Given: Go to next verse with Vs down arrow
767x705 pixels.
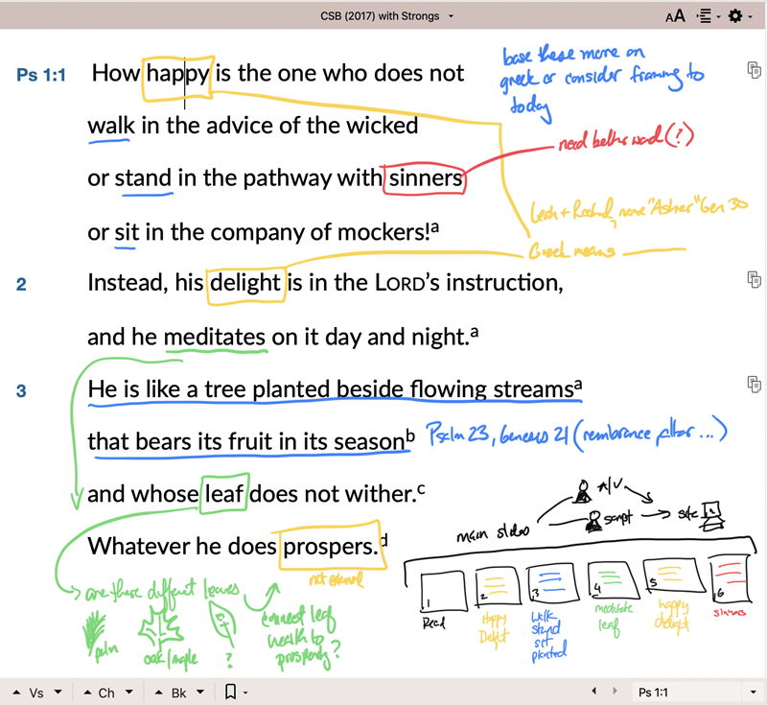Looking at the screenshot, I should click(58, 692).
